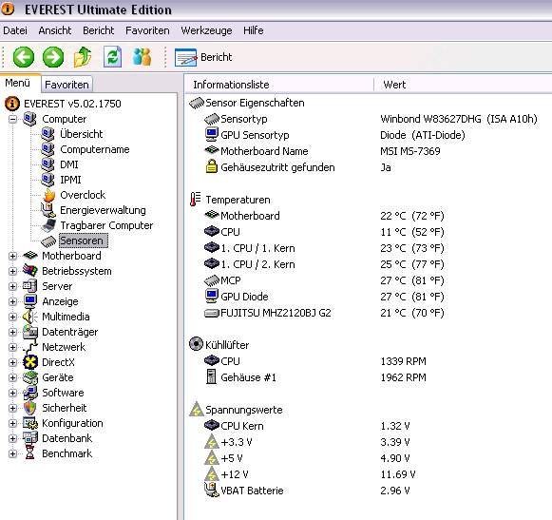This screenshot has height=520, width=552.
Task: Click the Informationsliste column header
Action: 278,85
